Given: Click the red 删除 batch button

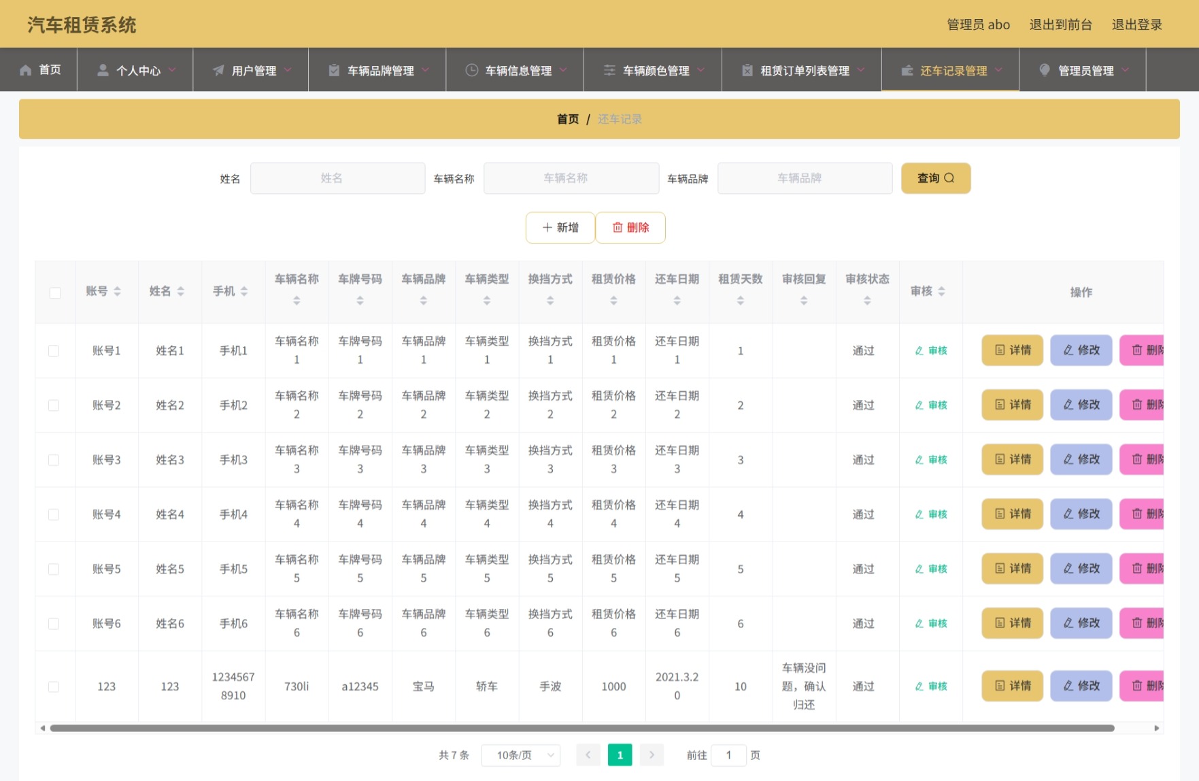Looking at the screenshot, I should (630, 227).
